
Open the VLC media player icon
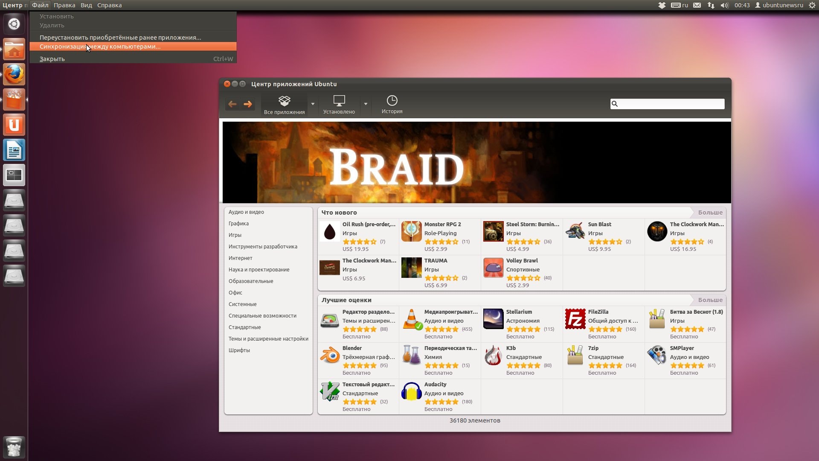[412, 319]
